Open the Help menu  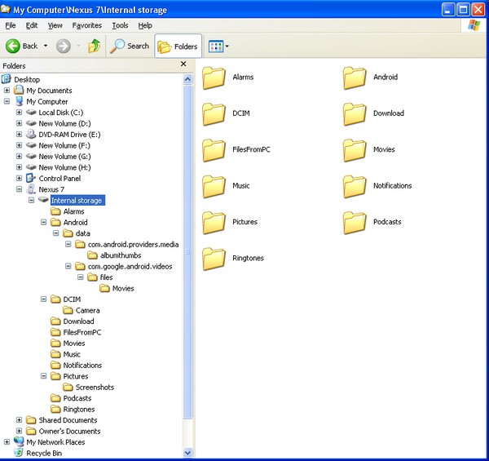[x=145, y=25]
